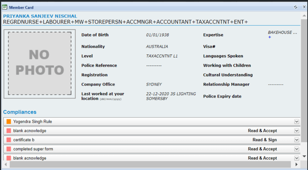Screen dimensions: 308x170
Task: Click the vertical scrollbar down arrow
Action: 304,157
